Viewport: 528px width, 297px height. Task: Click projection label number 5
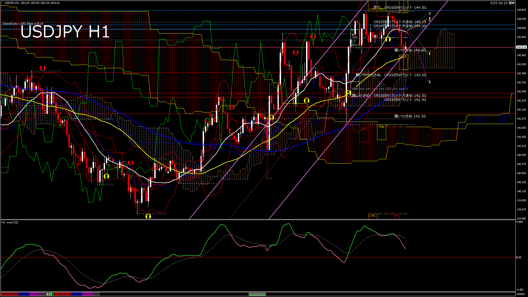point(430,82)
